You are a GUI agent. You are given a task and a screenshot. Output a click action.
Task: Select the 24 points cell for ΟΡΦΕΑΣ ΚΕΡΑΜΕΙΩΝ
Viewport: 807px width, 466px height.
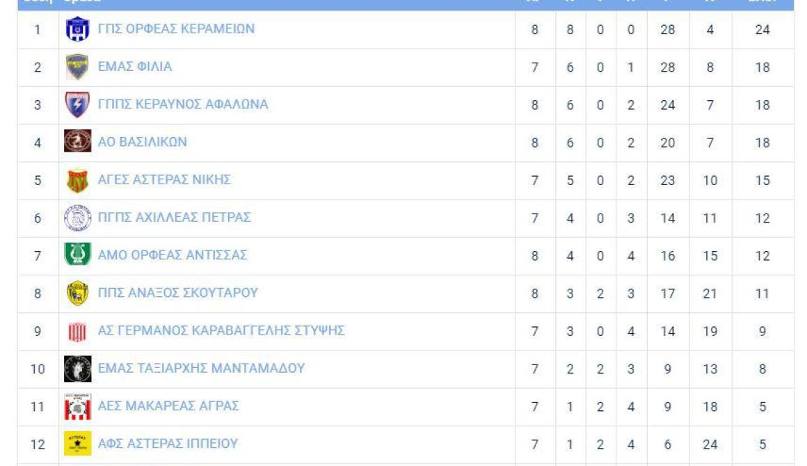(762, 30)
